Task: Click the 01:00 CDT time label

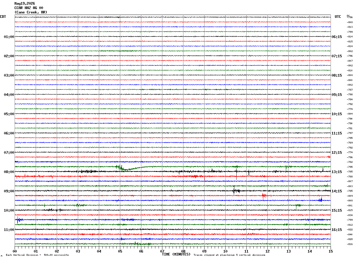Action: point(9,37)
